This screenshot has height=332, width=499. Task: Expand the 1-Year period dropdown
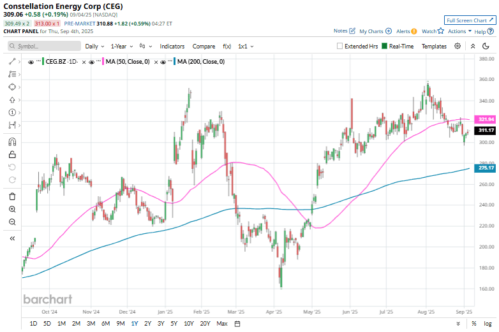click(x=122, y=47)
